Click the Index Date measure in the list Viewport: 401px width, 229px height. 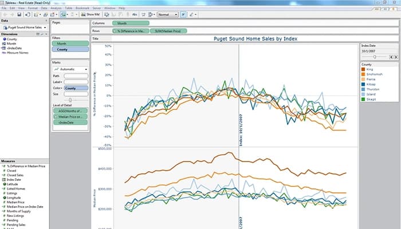[x=14, y=180]
